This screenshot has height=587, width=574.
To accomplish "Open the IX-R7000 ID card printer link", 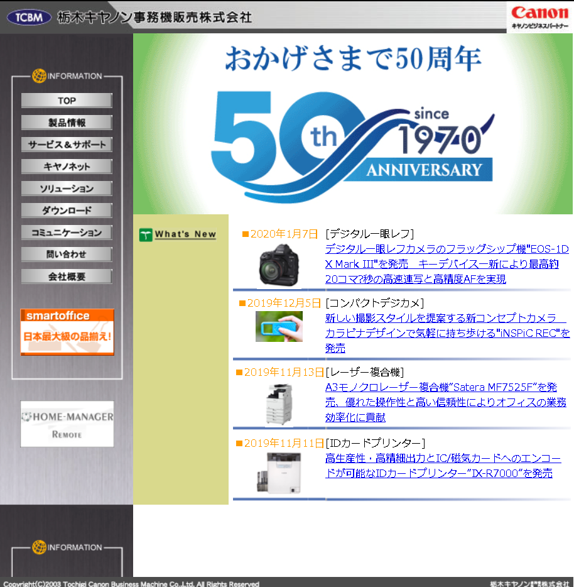I will point(443,466).
